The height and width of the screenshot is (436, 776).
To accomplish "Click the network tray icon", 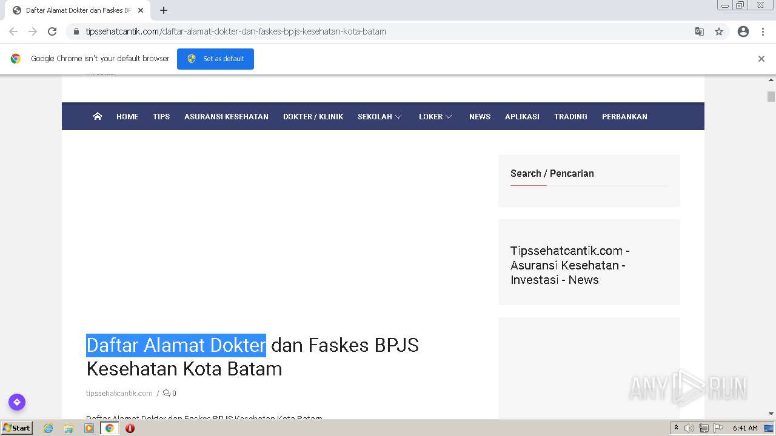I will pyautogui.click(x=704, y=428).
